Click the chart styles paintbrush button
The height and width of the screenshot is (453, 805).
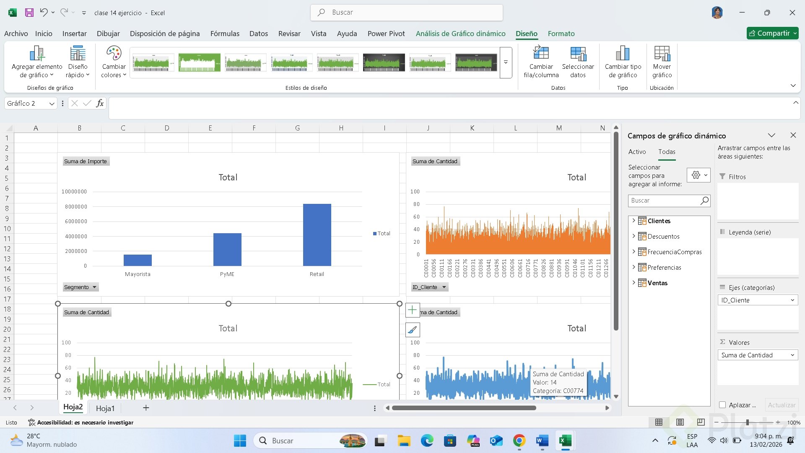[x=413, y=330]
